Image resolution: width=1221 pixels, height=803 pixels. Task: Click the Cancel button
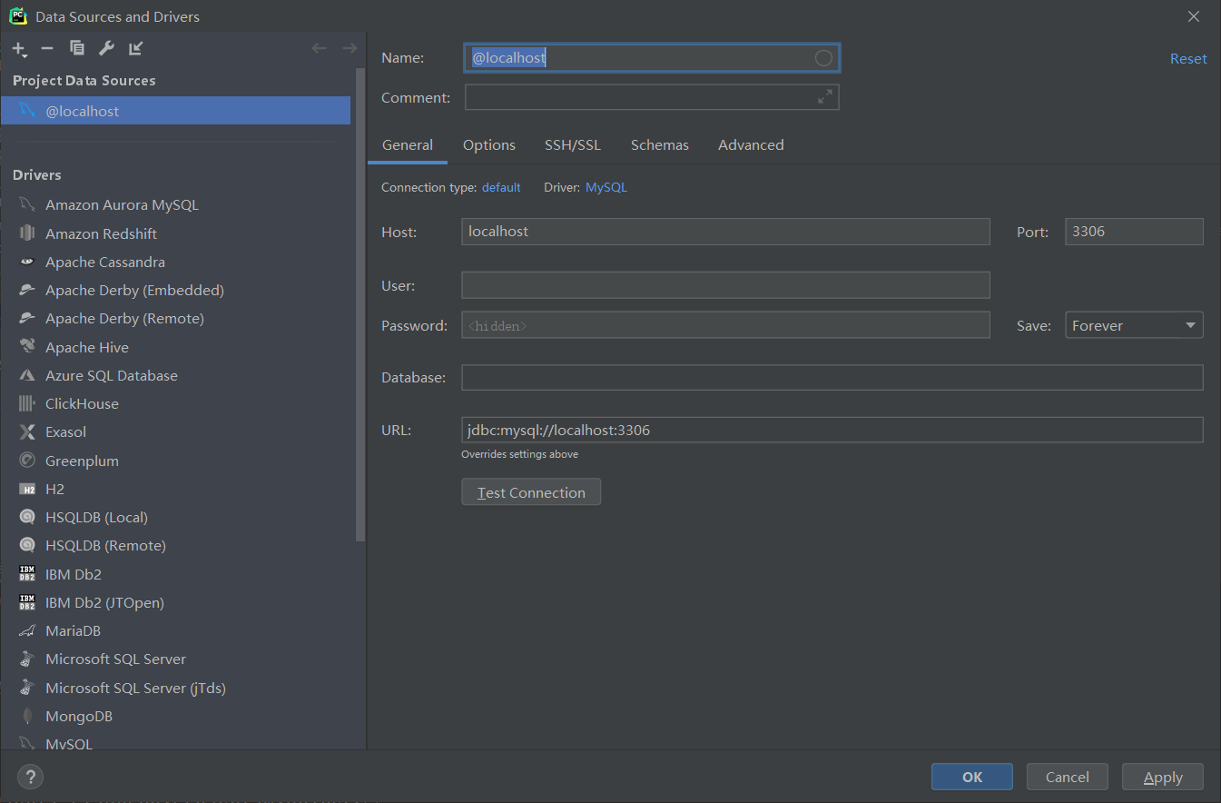pos(1068,777)
